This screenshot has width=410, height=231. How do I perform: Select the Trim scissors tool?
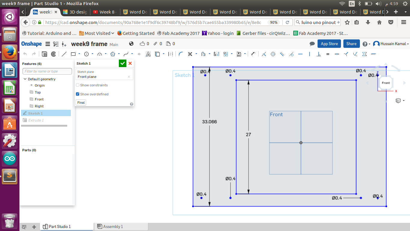(190, 54)
